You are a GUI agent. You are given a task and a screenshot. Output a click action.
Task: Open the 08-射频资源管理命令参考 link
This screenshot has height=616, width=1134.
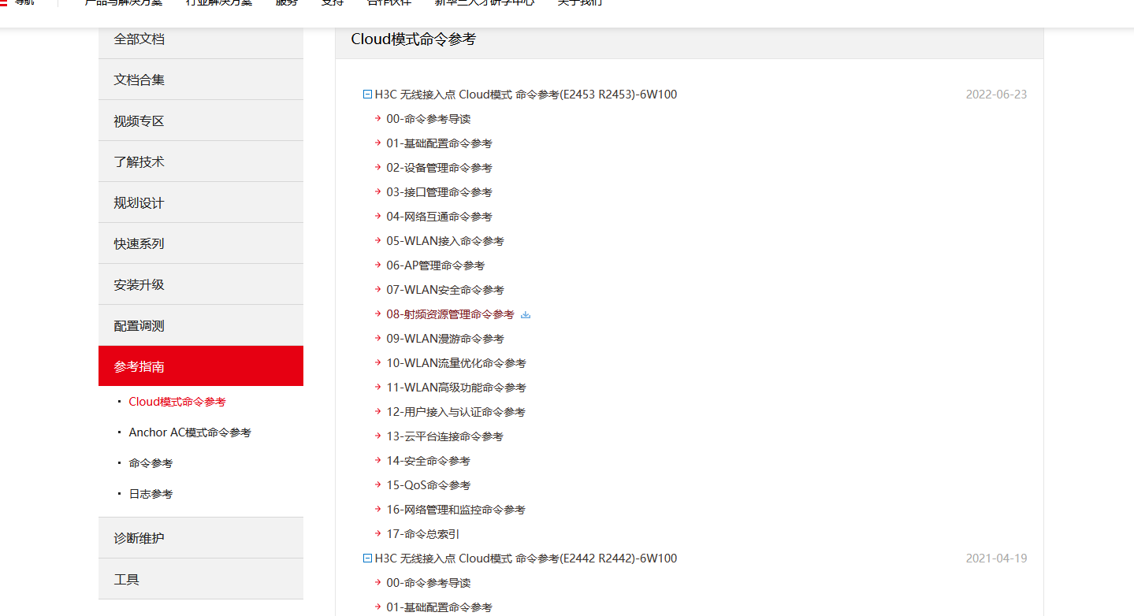pyautogui.click(x=450, y=314)
